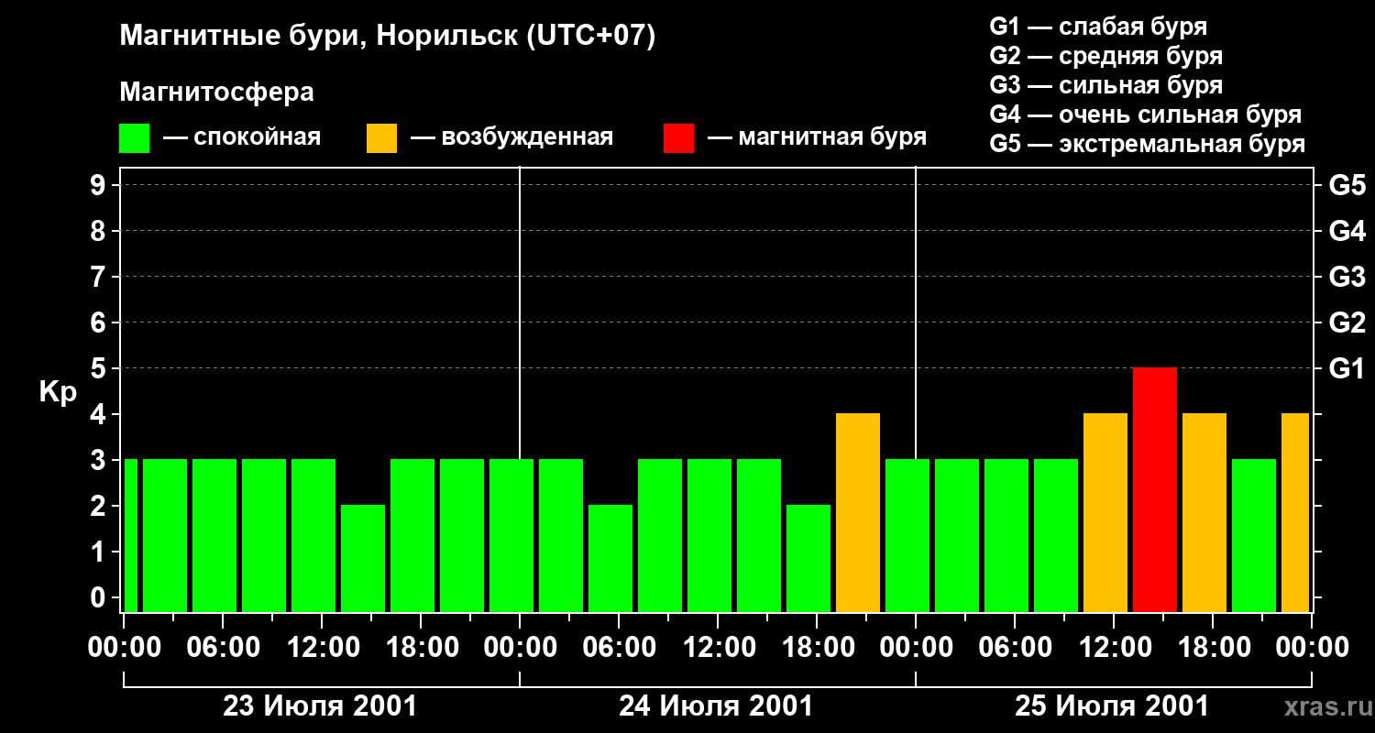Select the orange Kp 4 bar on 24 July
This screenshot has height=733, width=1375.
click(858, 512)
